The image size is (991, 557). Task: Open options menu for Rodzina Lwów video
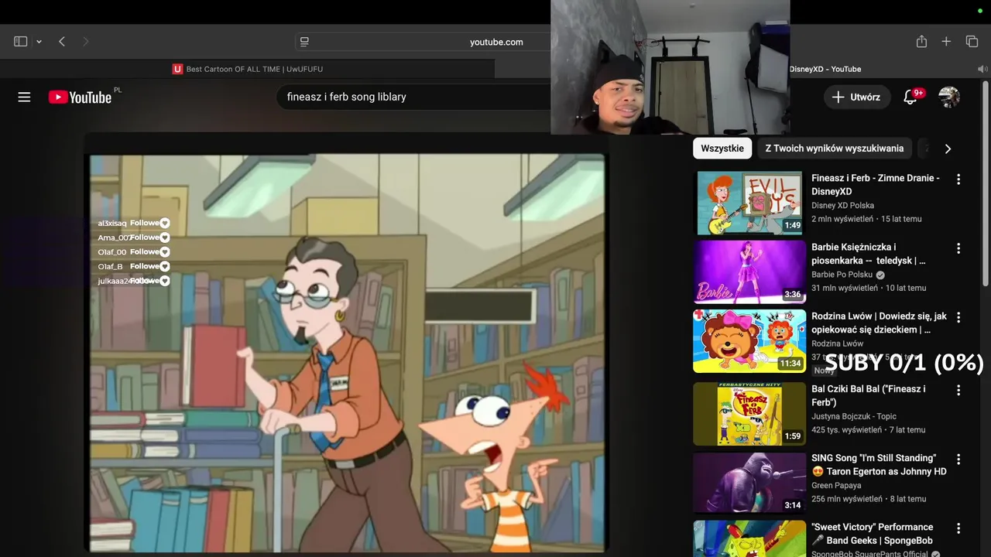pos(958,317)
